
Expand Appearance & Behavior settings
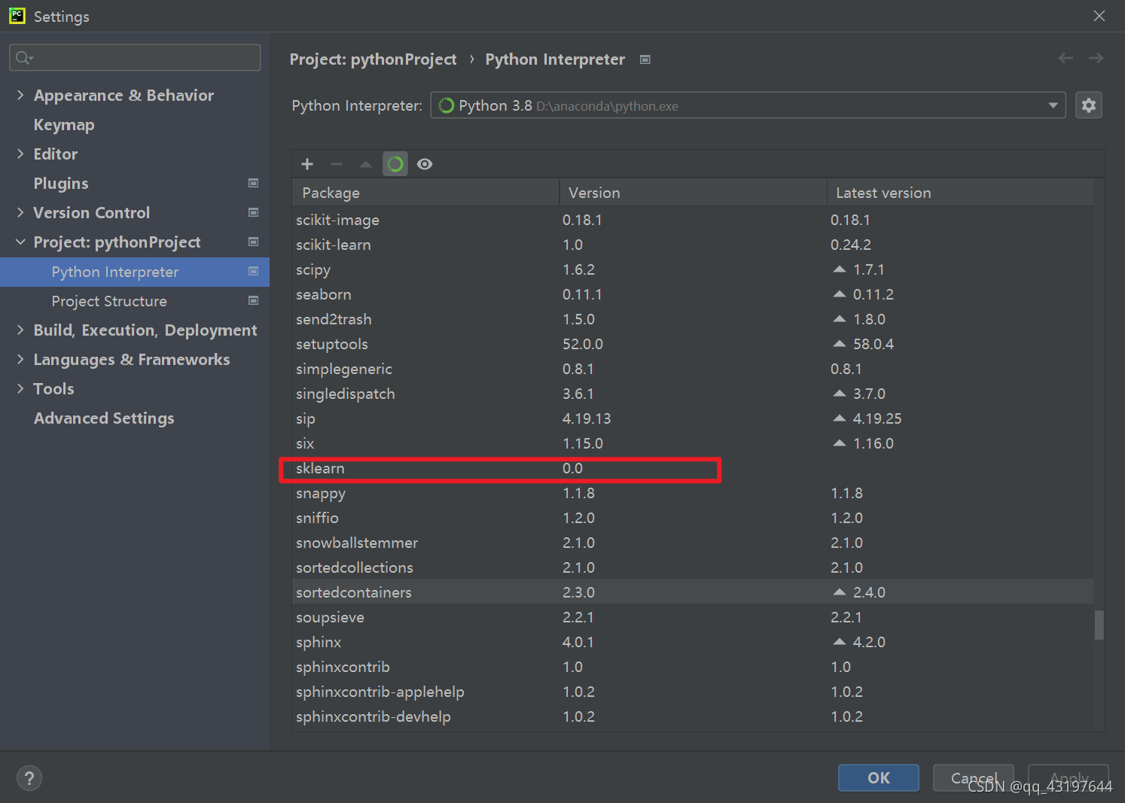pos(20,95)
